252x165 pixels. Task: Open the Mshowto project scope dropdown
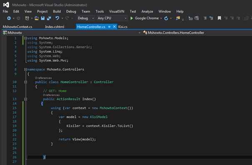coord(72,32)
